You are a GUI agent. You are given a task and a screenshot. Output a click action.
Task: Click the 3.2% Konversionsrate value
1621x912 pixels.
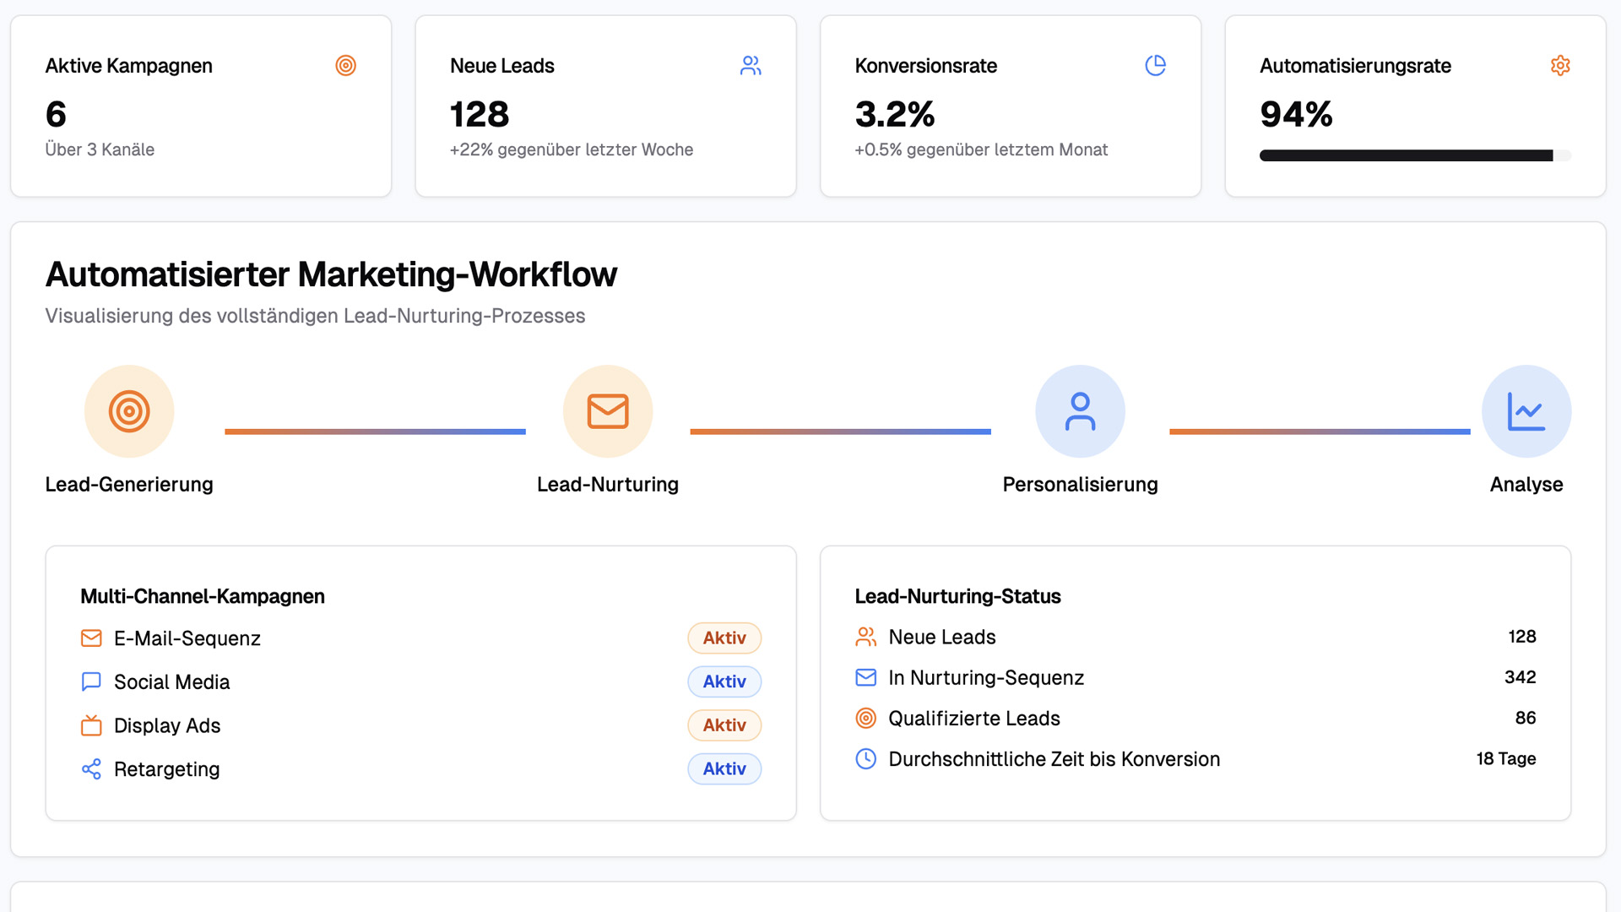tap(895, 114)
